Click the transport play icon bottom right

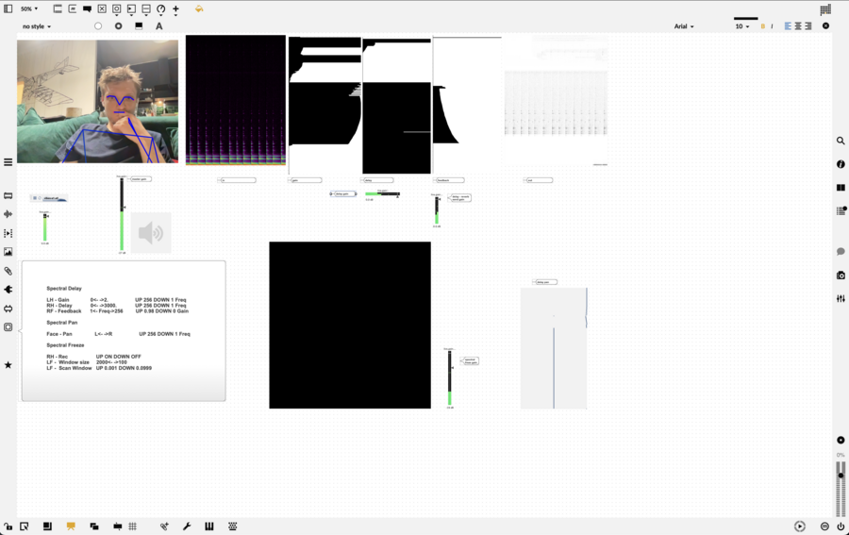click(x=800, y=527)
